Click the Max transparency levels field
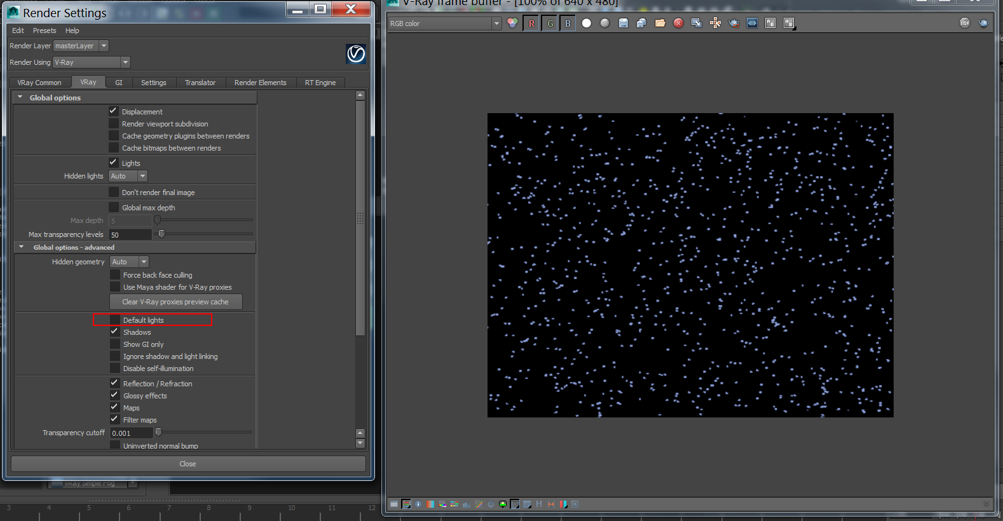Viewport: 1003px width, 521px height. tap(130, 234)
